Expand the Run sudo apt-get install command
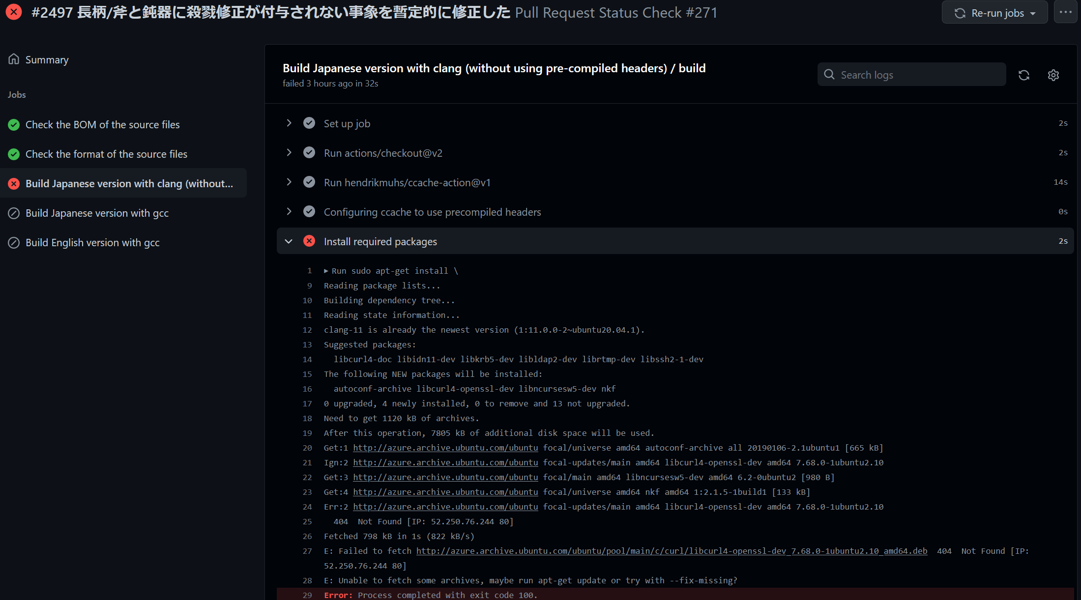This screenshot has width=1081, height=600. (326, 271)
